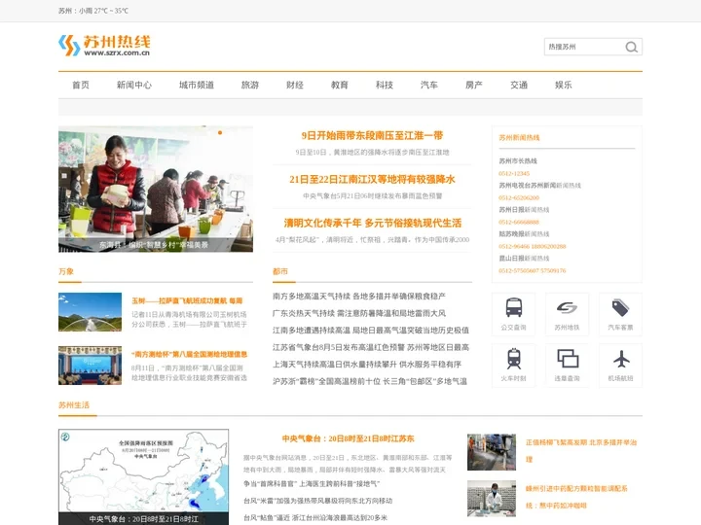The image size is (701, 525).
Task: Open headline 21日至22日江南江汉等地将有较强降水
Action: coord(372,180)
